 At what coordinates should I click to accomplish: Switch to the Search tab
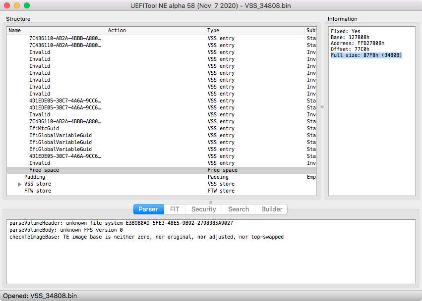coord(239,209)
